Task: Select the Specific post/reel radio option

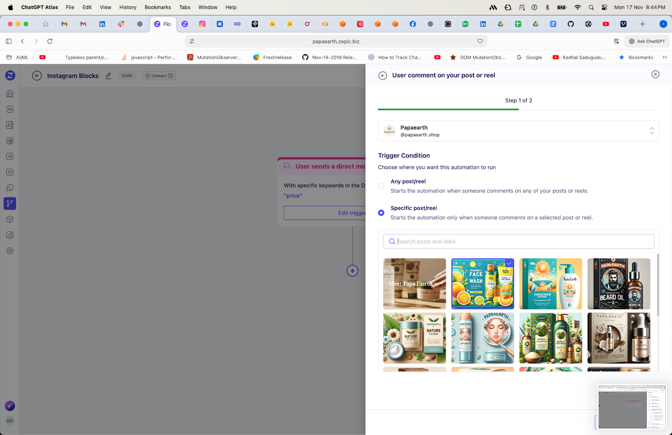Action: click(x=381, y=213)
